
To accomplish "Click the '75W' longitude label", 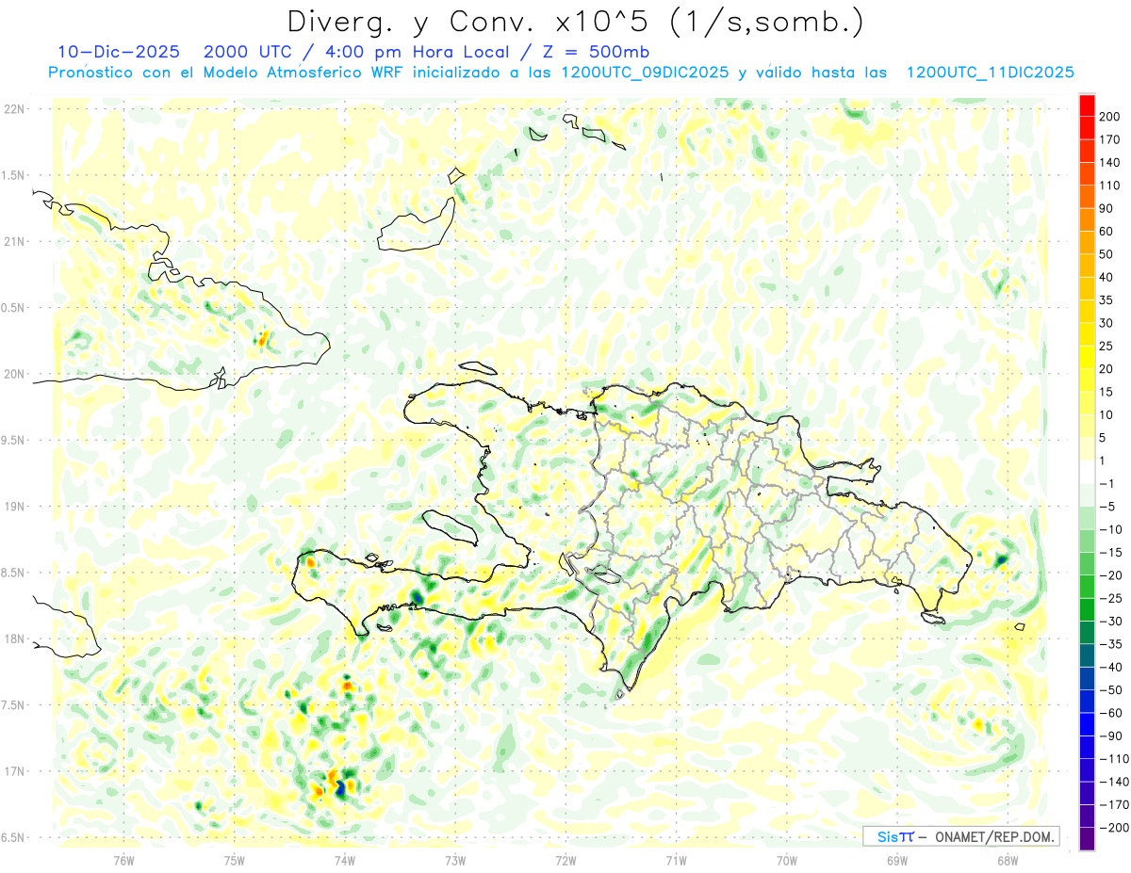I will pyautogui.click(x=235, y=860).
